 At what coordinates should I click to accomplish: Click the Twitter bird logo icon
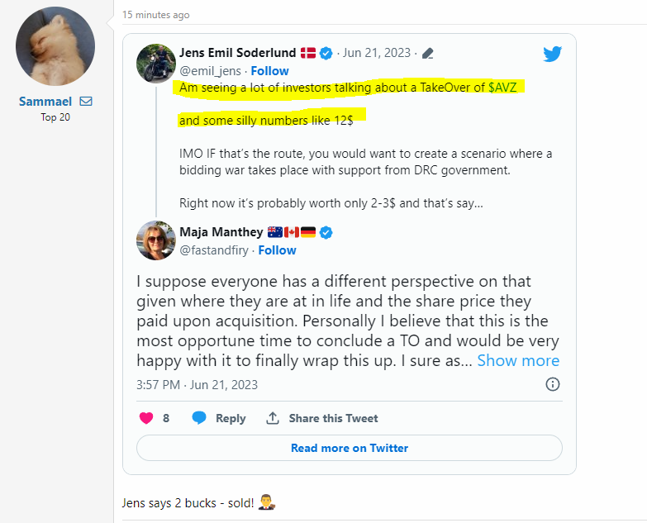[x=553, y=55]
